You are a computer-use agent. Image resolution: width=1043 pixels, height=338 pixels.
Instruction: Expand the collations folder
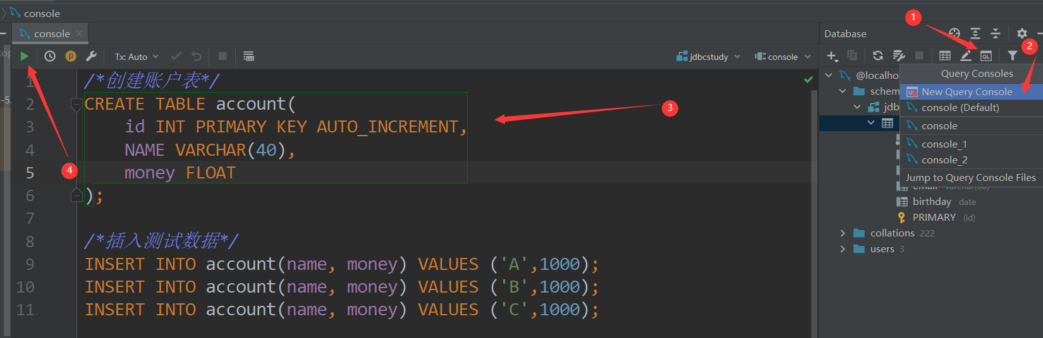(x=843, y=233)
